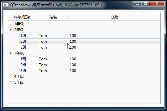167x111 pixels.
Task: Click Tom in 2年级 1班 row
Action: tap(43, 36)
